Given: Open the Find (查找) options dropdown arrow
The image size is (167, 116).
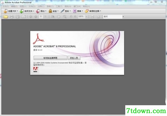Looking at the screenshot, I should (123, 17).
